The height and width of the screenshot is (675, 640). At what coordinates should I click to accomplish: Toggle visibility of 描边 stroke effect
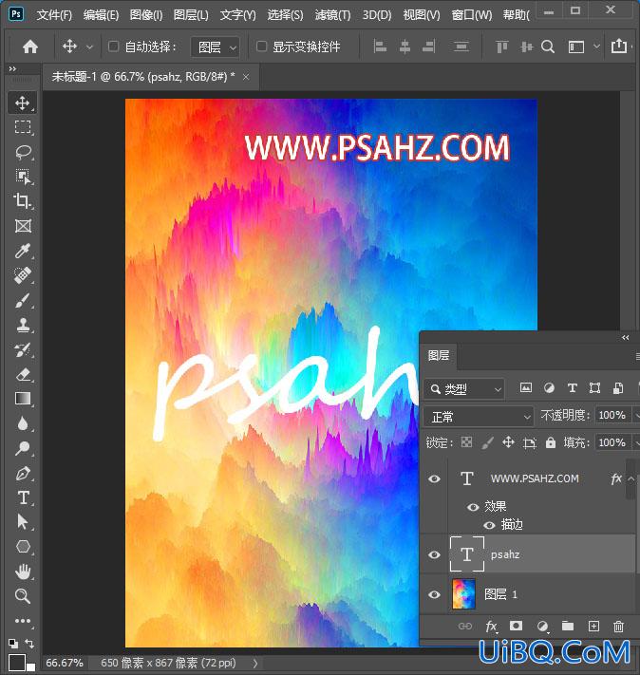click(x=489, y=525)
